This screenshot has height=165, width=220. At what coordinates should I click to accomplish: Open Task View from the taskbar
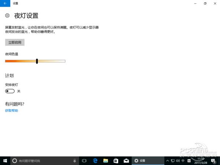[84, 161]
